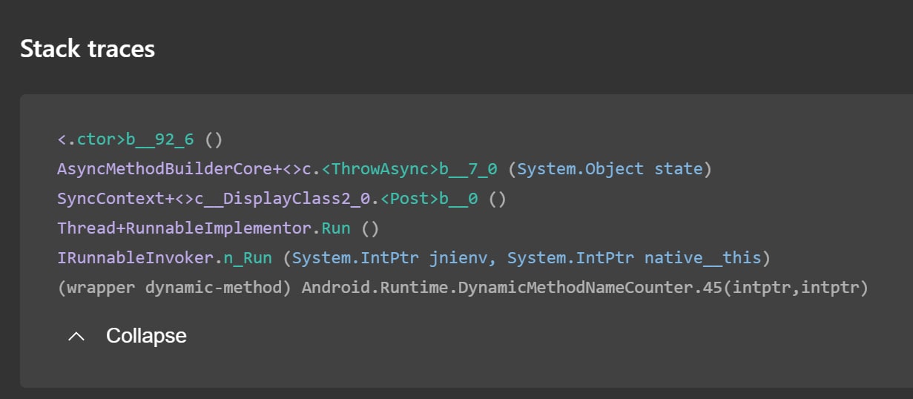This screenshot has height=399, width=913.
Task: Collapse the stack traces section
Action: (x=127, y=336)
